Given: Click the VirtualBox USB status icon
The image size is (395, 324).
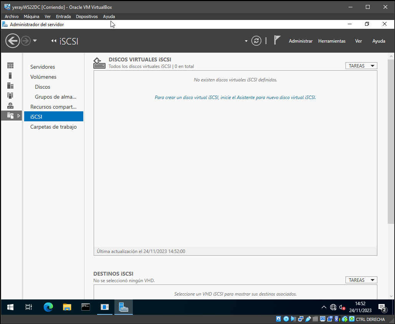Looking at the screenshot, I should (x=308, y=319).
